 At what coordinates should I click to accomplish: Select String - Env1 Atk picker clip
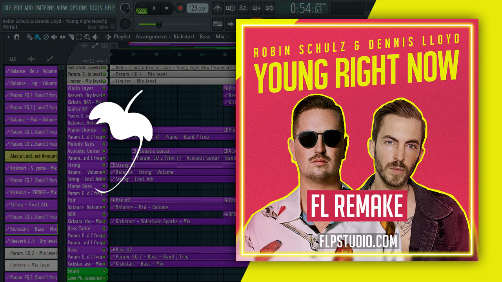31,204
